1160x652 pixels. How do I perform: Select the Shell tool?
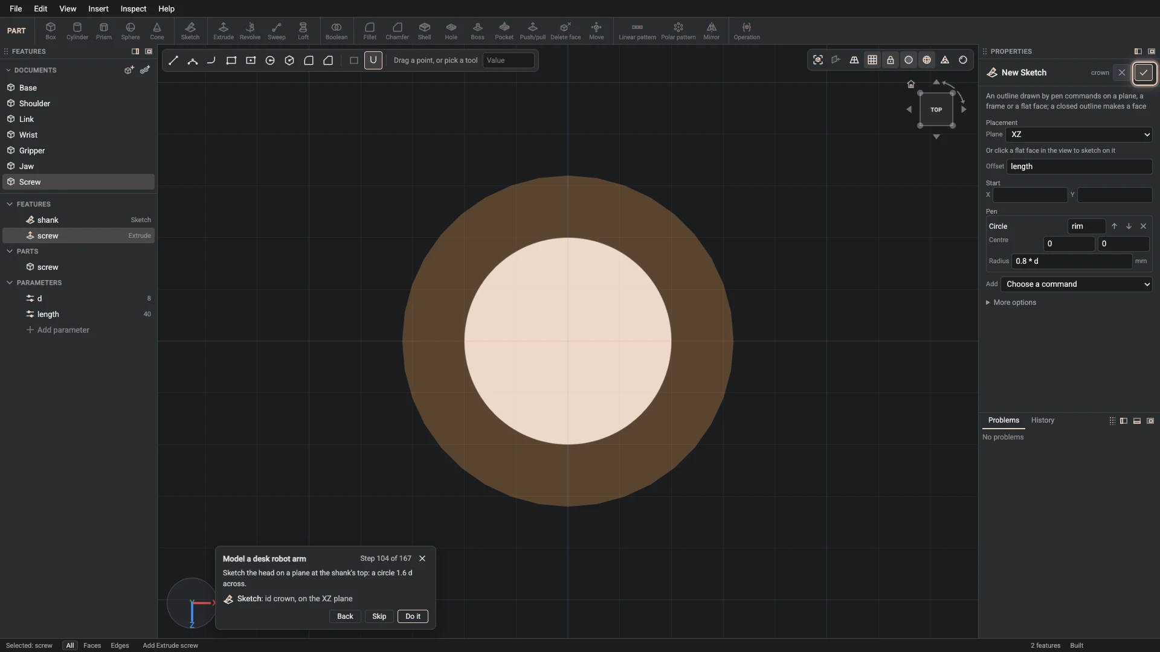pos(425,31)
